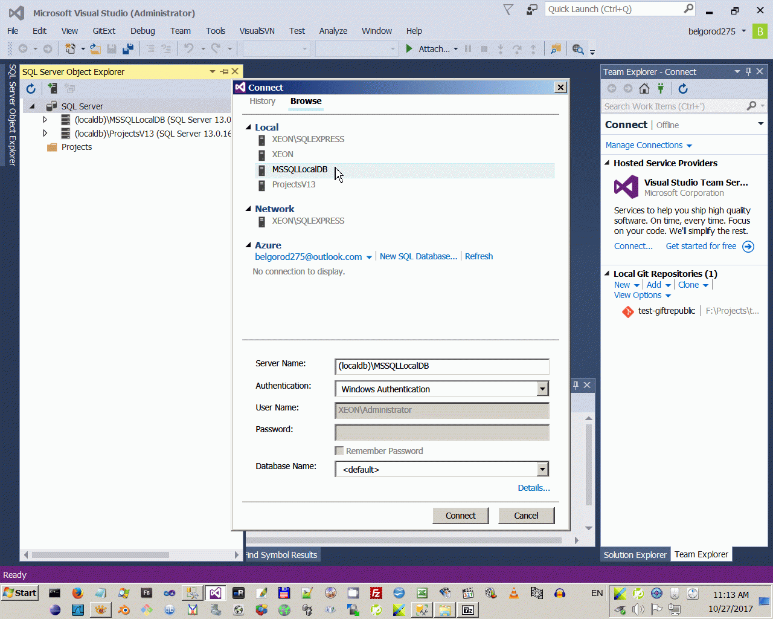Open VLC media player from the taskbar
This screenshot has height=619, width=773.
(x=514, y=593)
